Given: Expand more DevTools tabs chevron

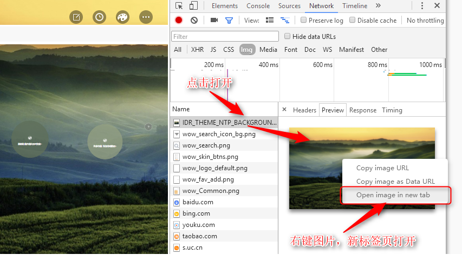Looking at the screenshot, I should pos(378,5).
